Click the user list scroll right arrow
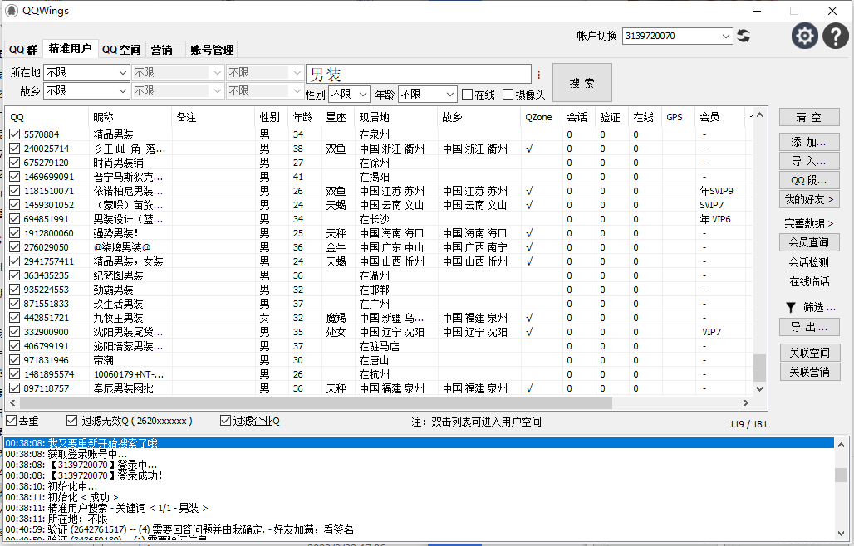This screenshot has height=546, width=854. [x=746, y=402]
